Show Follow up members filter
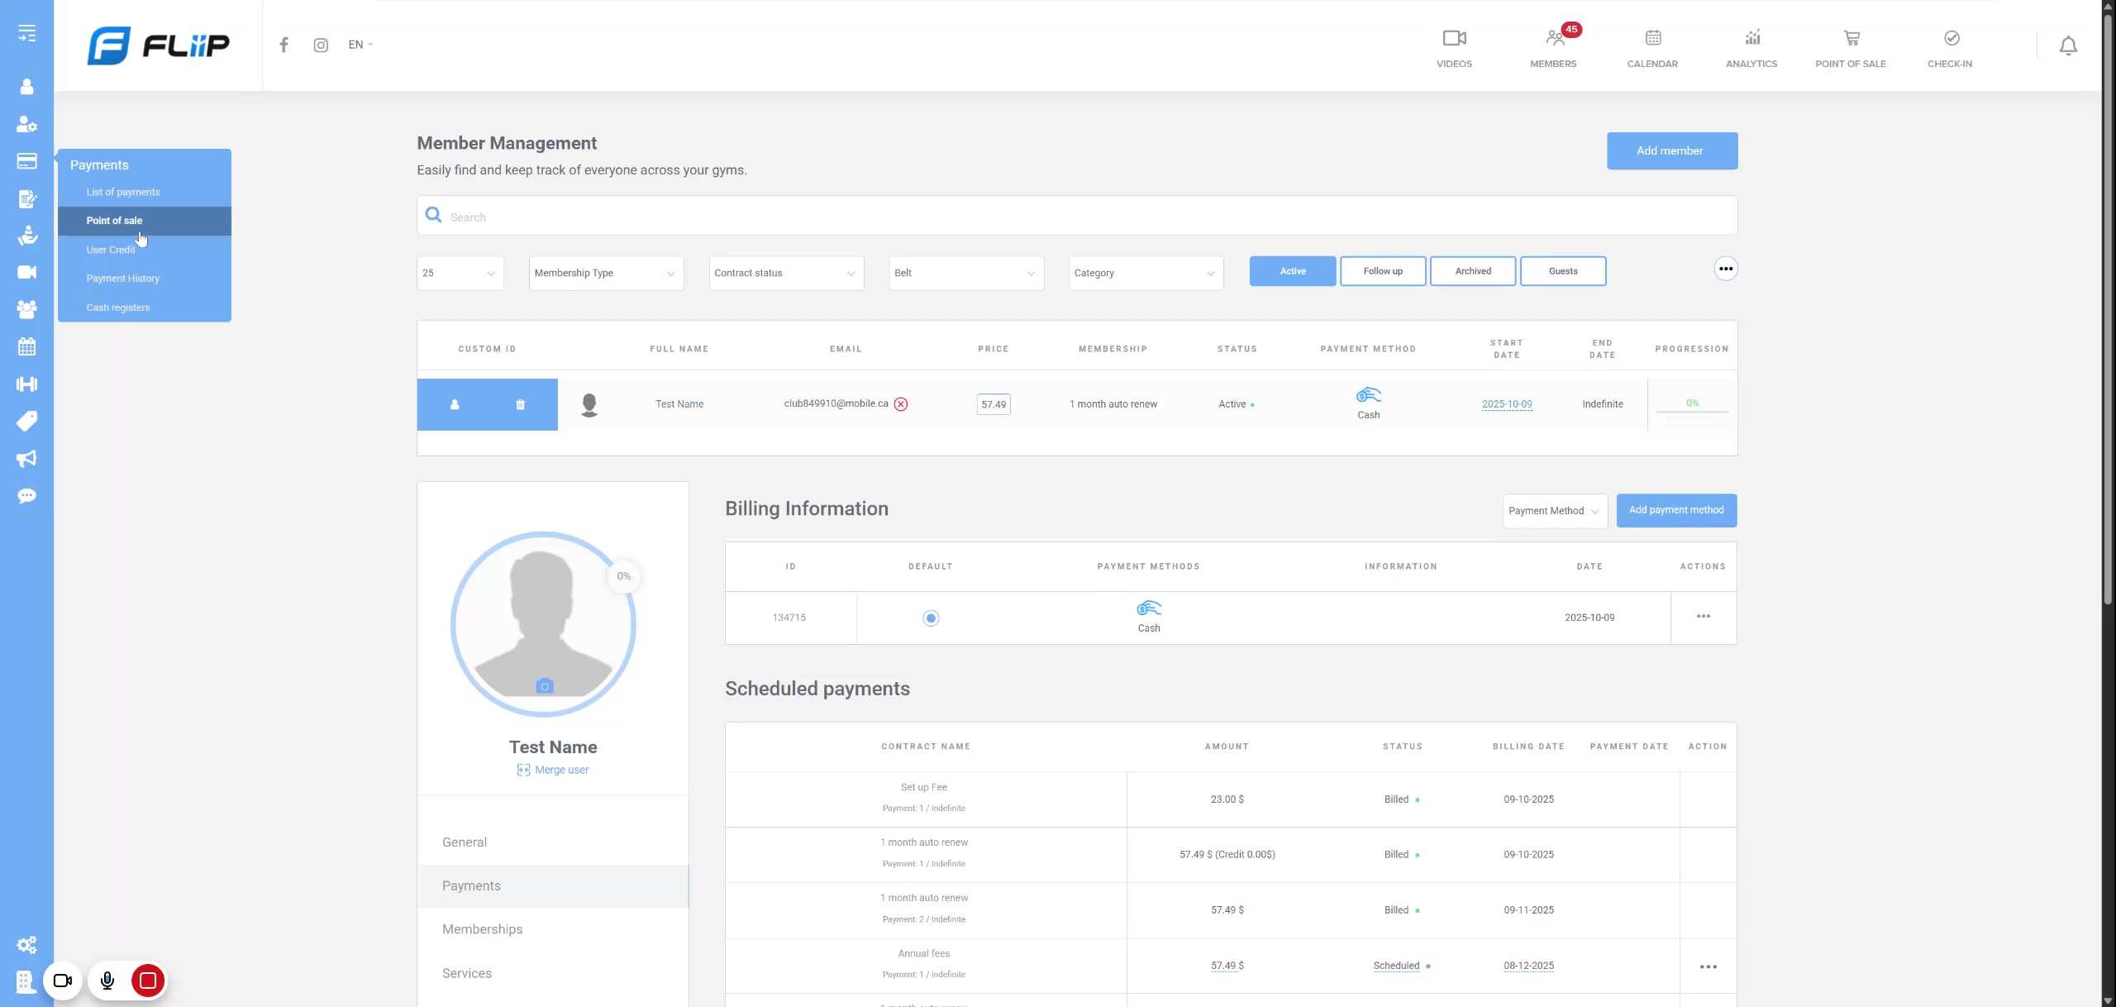Viewport: 2116px width, 1007px height. (x=1383, y=271)
